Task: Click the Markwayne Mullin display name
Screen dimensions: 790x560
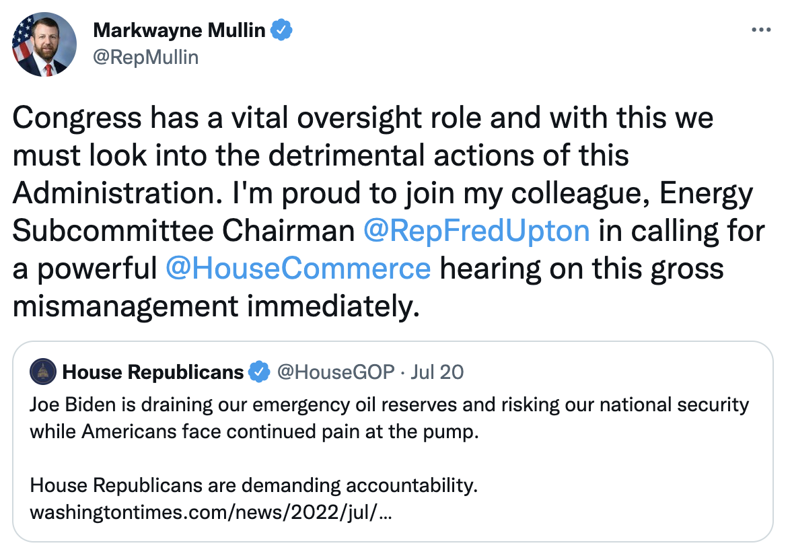Action: (179, 30)
